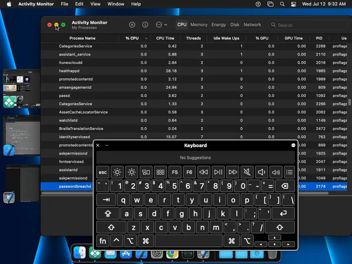Toggle the fn key
The image size is (352, 264).
tap(103, 241)
